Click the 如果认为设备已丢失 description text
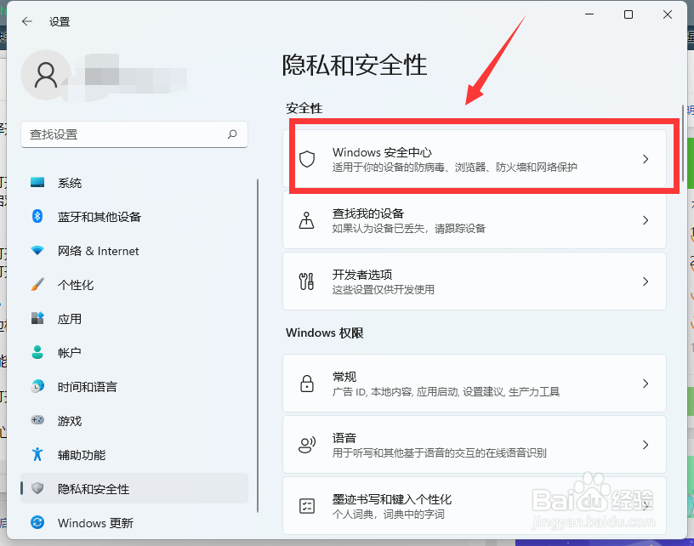Viewport: 694px width, 546px height. tap(408, 228)
